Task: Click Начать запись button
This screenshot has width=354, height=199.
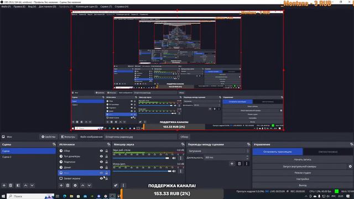Action: click(303, 159)
